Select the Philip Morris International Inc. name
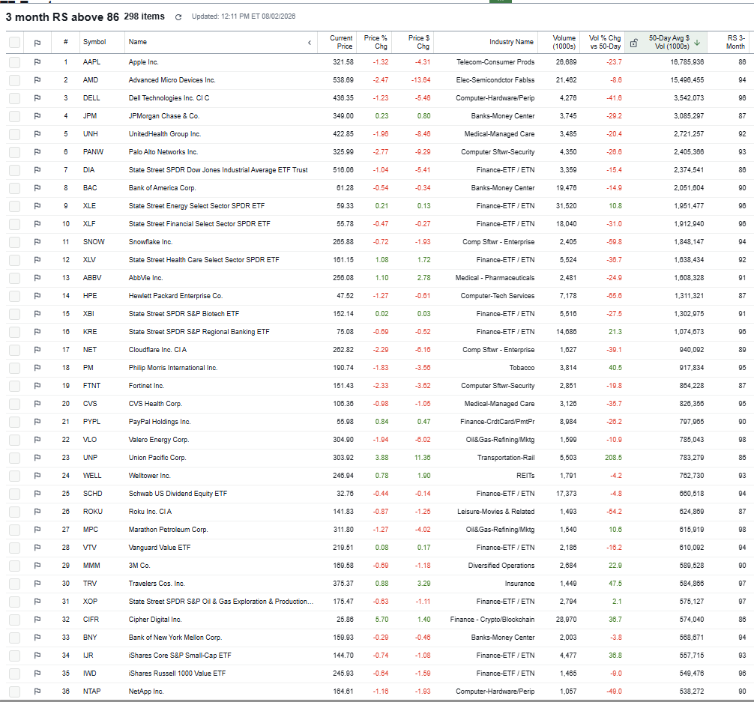This screenshot has width=754, height=702. 173,368
